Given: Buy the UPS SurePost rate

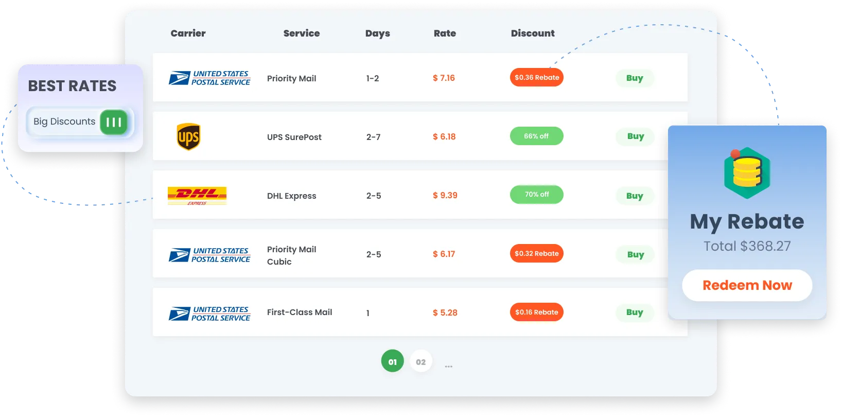Looking at the screenshot, I should (x=636, y=136).
